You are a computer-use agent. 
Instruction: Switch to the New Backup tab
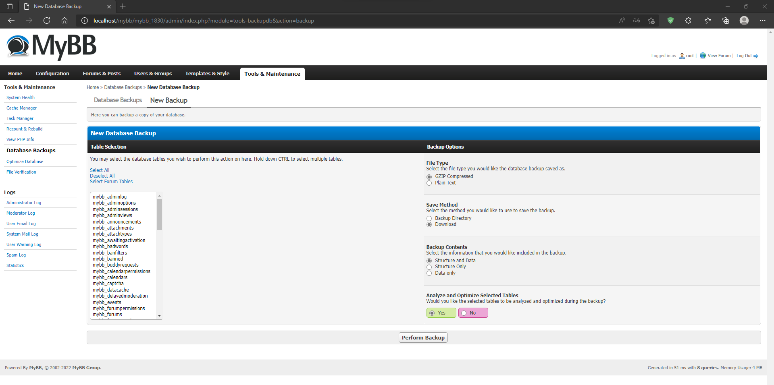coord(169,100)
